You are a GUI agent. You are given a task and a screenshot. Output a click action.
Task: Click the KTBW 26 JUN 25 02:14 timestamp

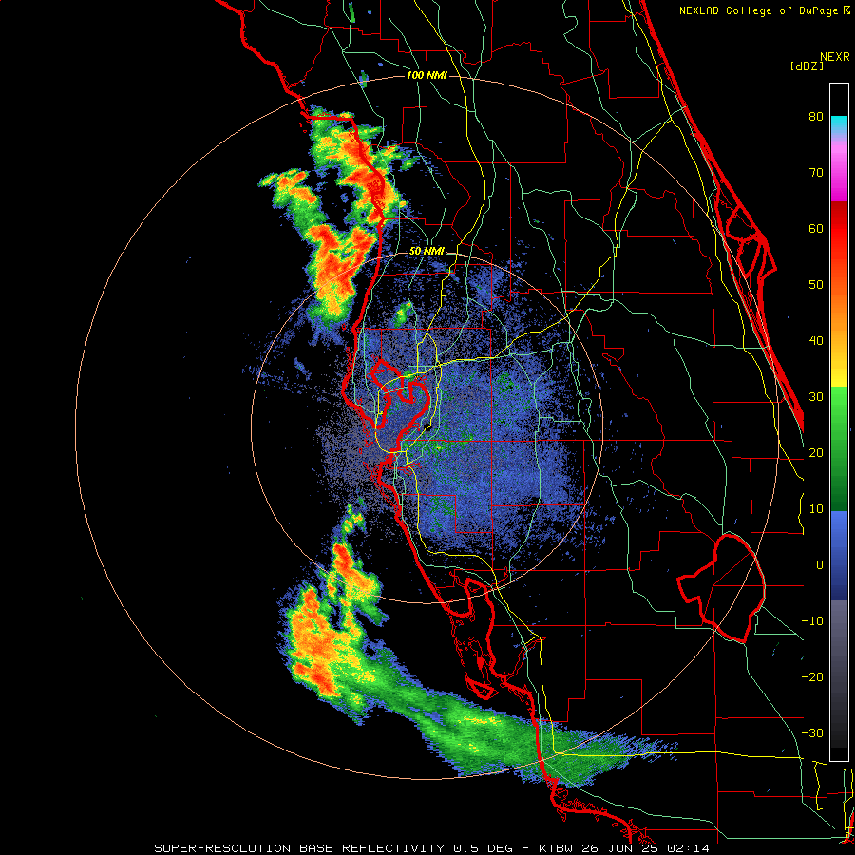coord(624,848)
